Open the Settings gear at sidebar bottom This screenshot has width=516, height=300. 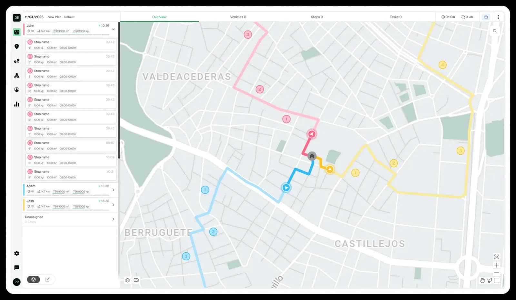16,253
